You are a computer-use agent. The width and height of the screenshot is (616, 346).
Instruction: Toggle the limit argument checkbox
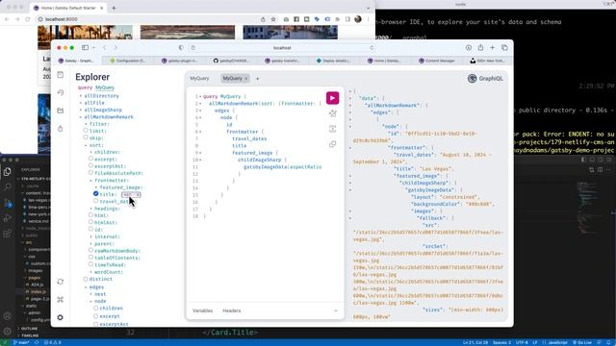[86, 131]
